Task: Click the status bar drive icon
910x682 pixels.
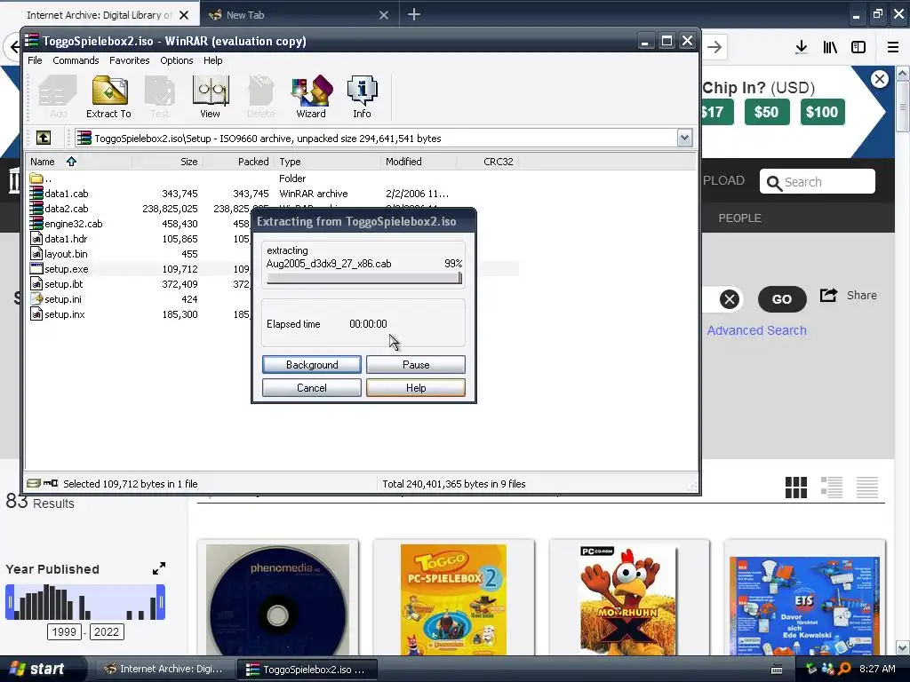Action: (34, 483)
